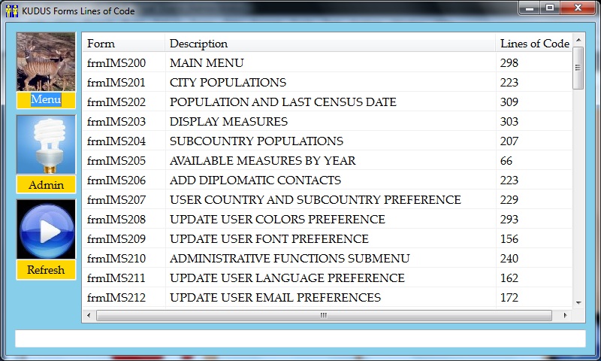The image size is (601, 361).
Task: Select the frmIMS200 MAIN MENU row
Action: (116, 63)
